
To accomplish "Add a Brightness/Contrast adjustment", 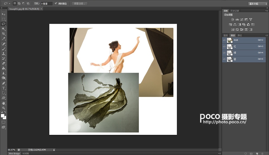I will tap(233, 20).
